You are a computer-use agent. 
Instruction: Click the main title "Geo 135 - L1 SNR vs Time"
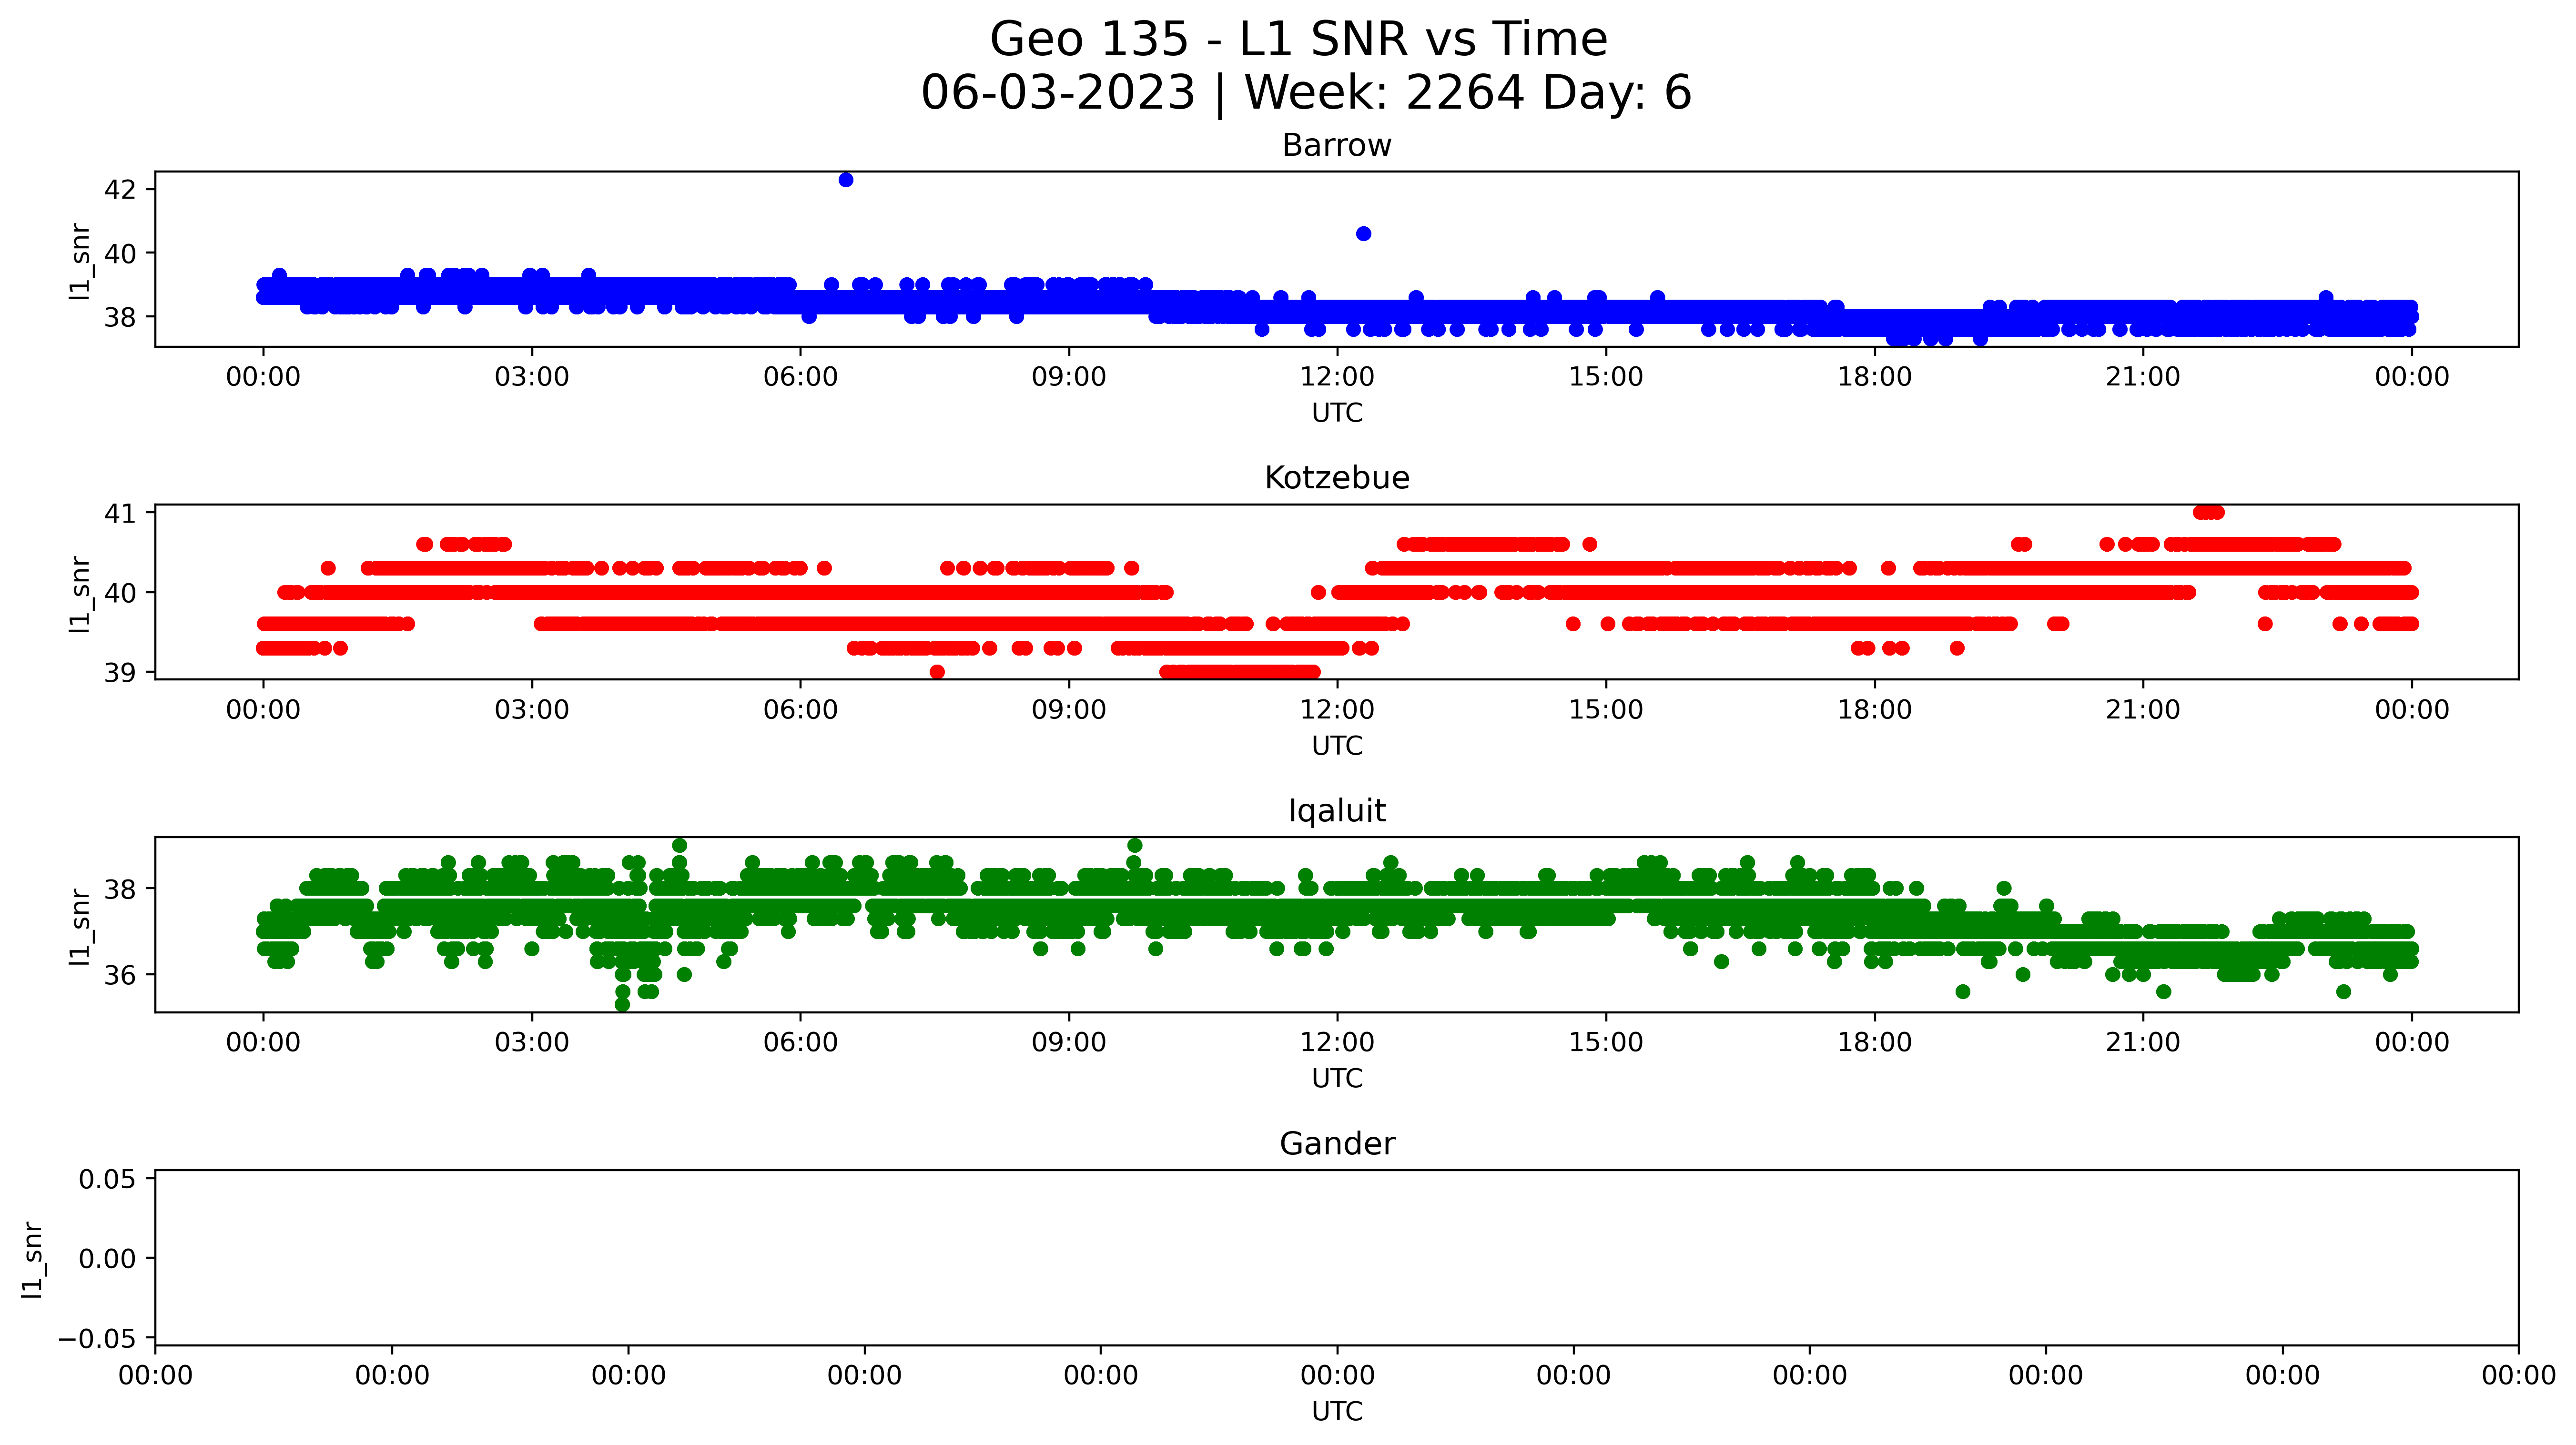[x=1298, y=40]
